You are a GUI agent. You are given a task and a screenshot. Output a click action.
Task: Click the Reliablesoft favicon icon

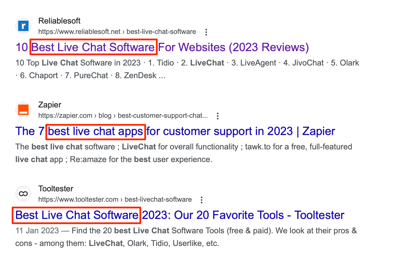click(23, 26)
